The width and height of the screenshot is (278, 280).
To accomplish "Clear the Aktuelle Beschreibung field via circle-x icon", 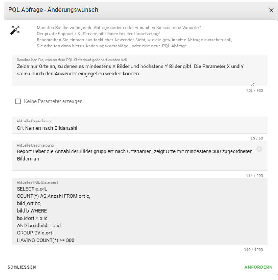I will tap(259, 149).
